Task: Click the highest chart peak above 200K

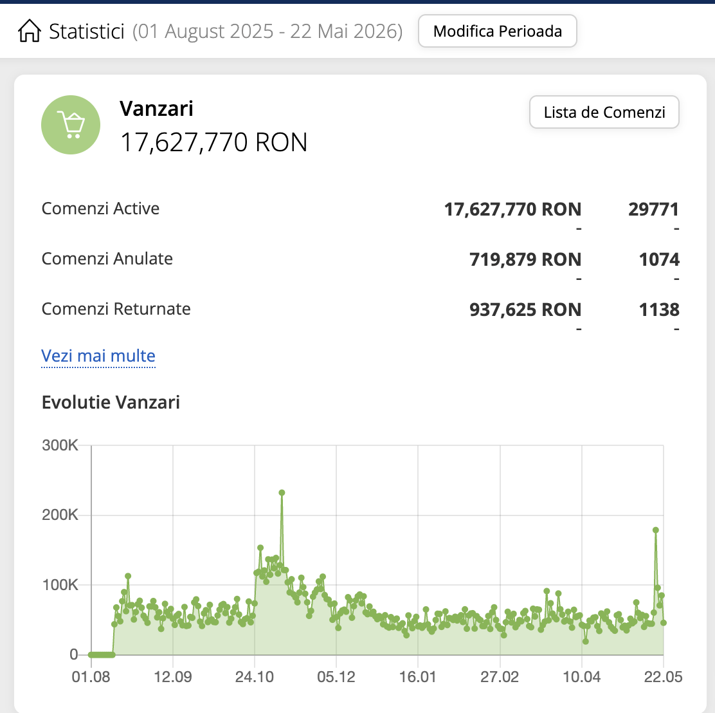Action: click(282, 492)
